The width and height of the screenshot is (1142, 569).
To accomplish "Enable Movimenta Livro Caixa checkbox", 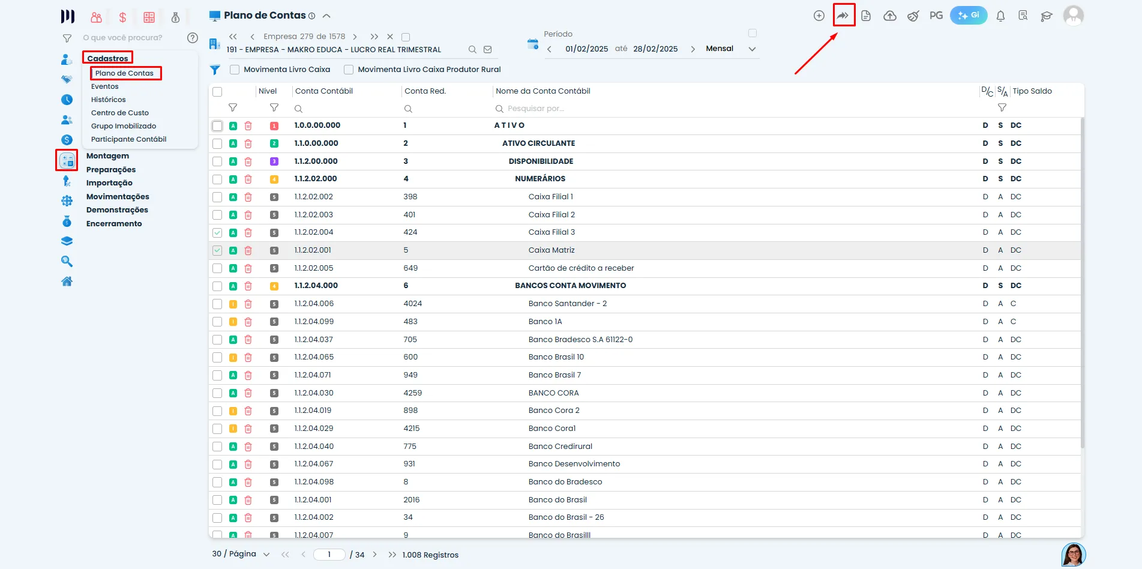I will point(235,70).
